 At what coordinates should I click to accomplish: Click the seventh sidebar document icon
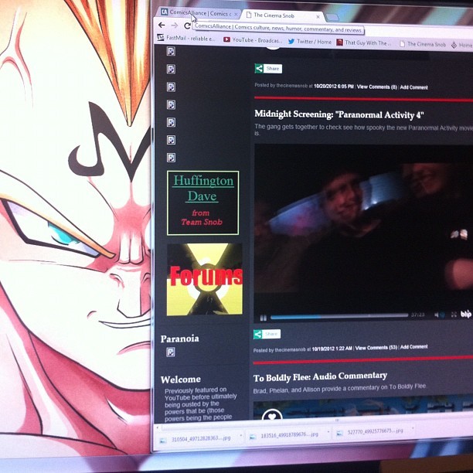[171, 158]
